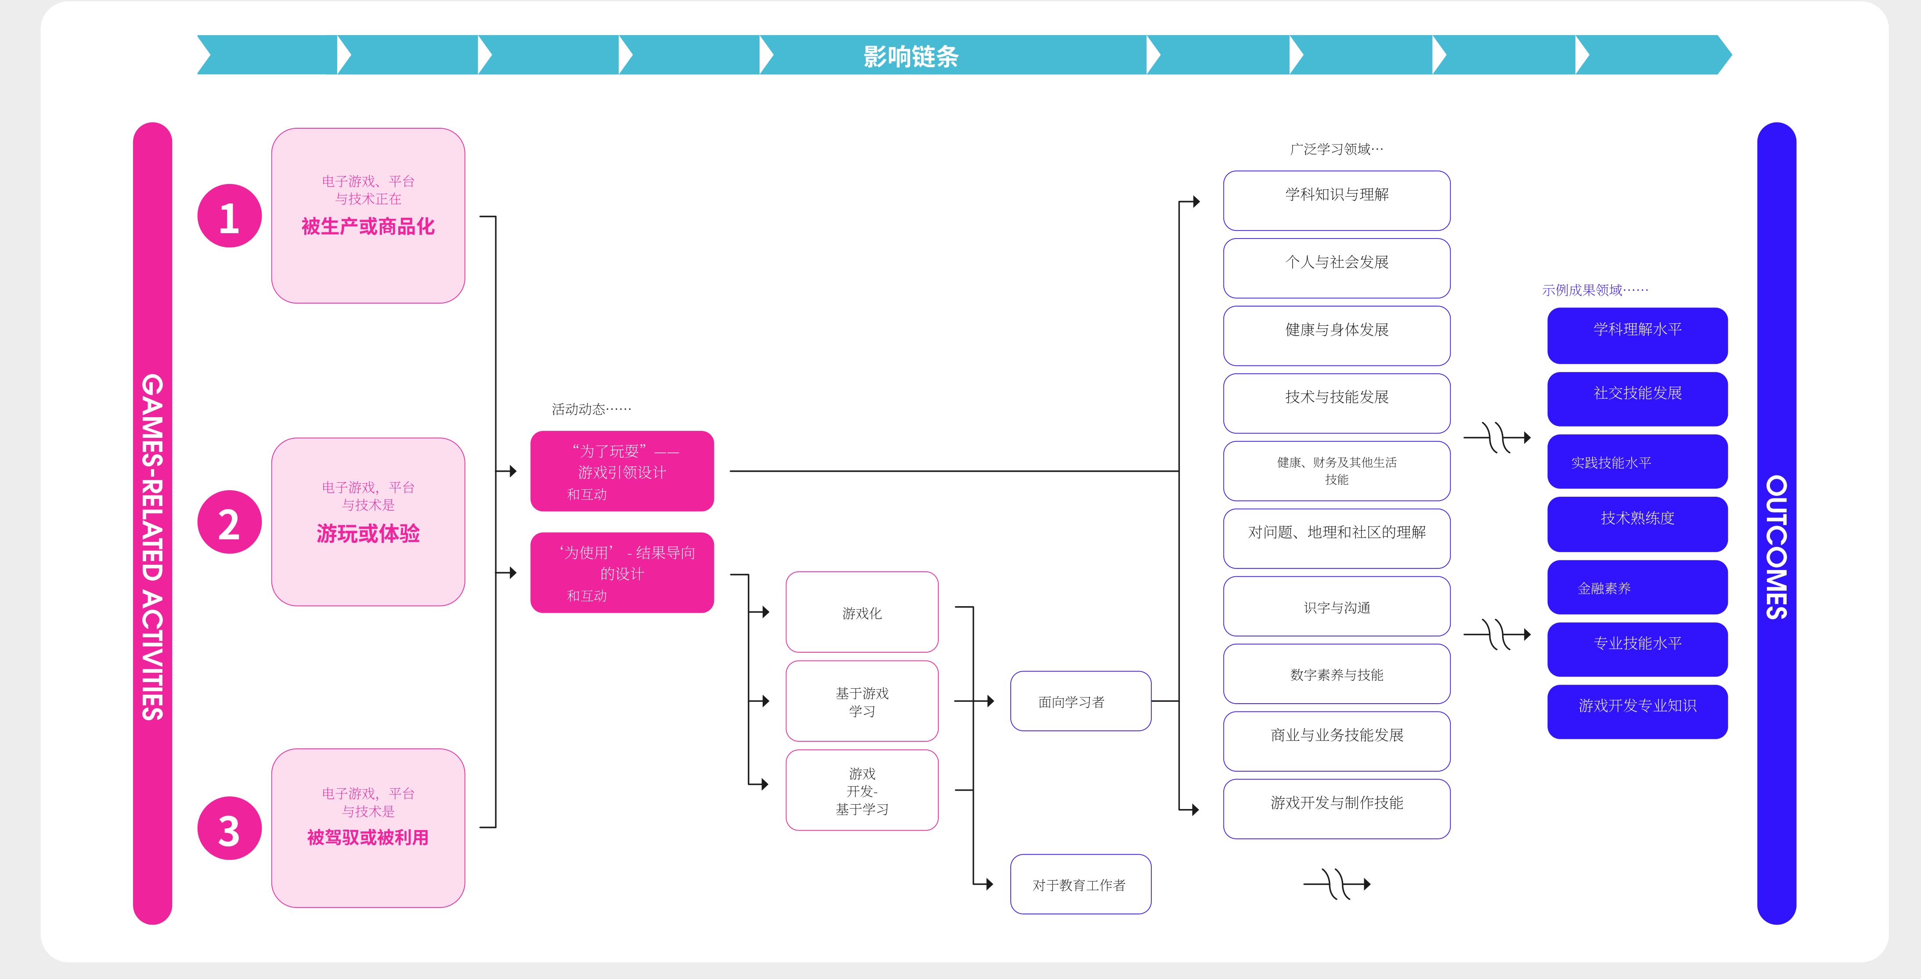Select the 被生产或商品化 pink box
The height and width of the screenshot is (979, 1921).
point(368,216)
